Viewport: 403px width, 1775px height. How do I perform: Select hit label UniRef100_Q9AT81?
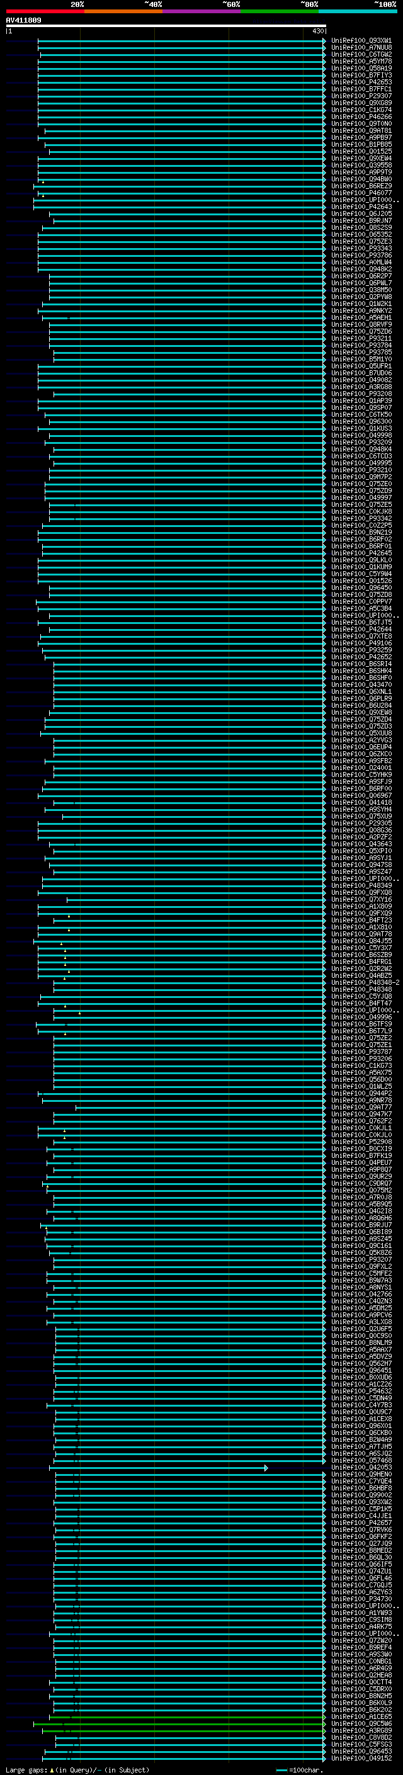click(x=361, y=131)
